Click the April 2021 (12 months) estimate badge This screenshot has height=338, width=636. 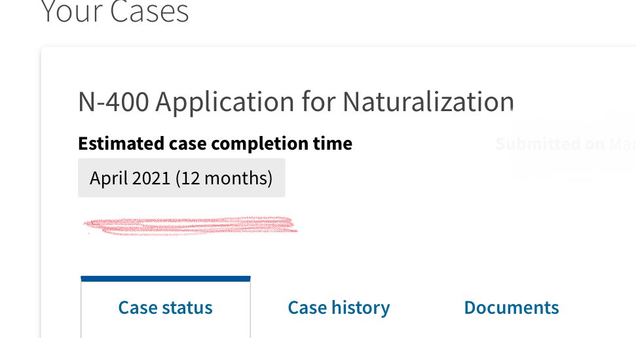[x=181, y=178]
